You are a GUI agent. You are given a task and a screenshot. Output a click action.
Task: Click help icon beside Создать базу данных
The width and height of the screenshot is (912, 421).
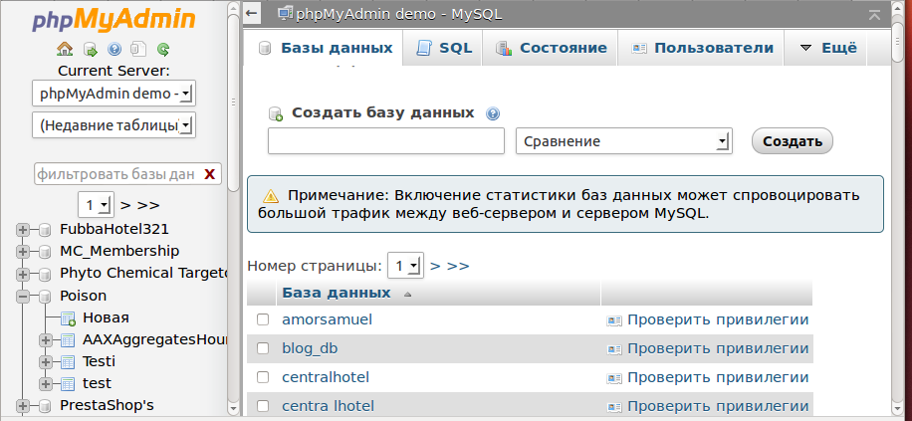tap(492, 113)
